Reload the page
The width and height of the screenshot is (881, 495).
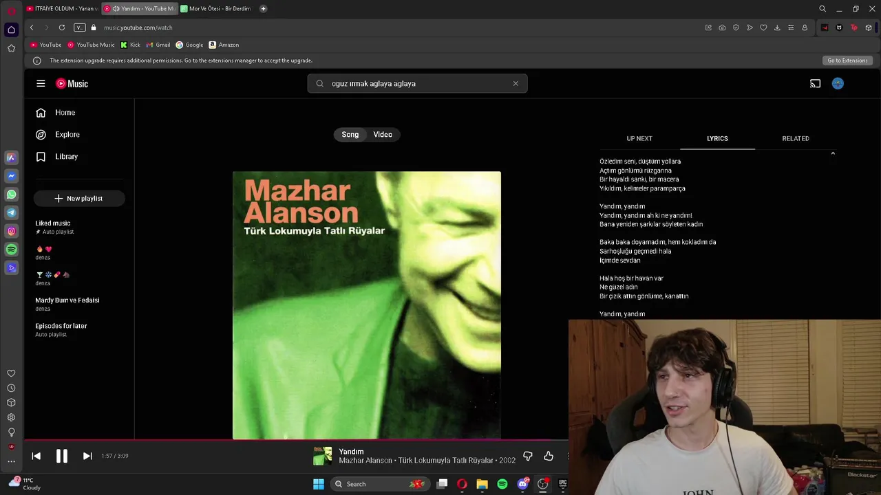click(62, 27)
